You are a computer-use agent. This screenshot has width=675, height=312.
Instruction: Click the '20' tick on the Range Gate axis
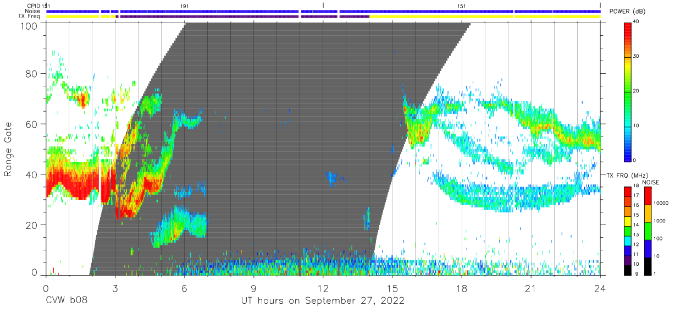coord(32,225)
